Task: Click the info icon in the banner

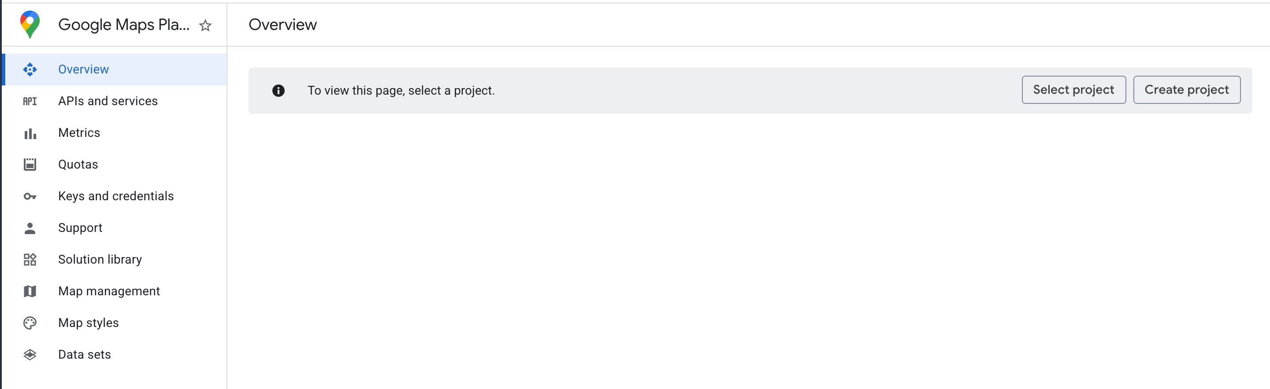Action: click(278, 91)
